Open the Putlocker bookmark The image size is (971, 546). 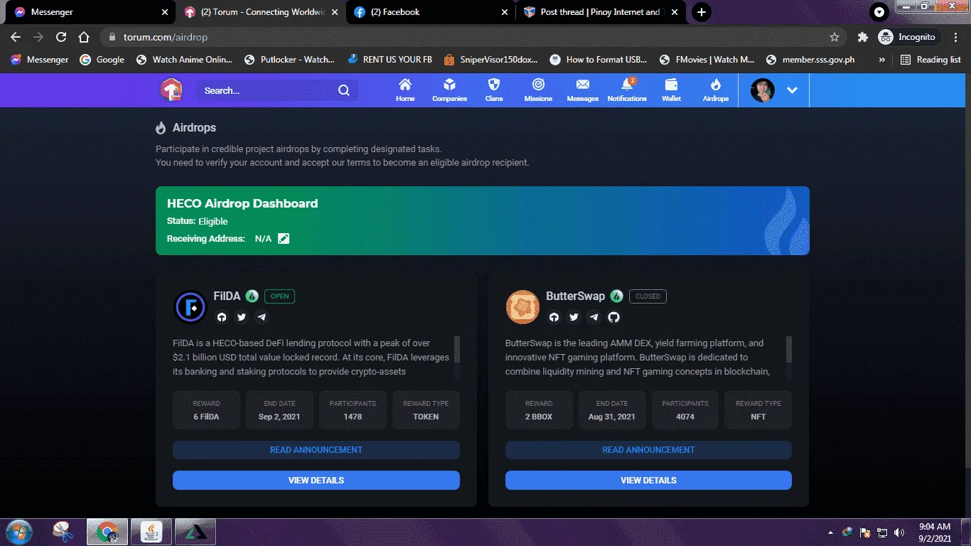tap(289, 60)
